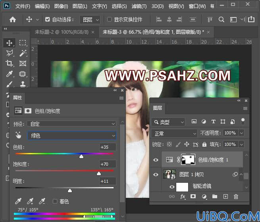This screenshot has height=222, width=260.
Task: Activate the Crop tool
Action: coord(9,63)
